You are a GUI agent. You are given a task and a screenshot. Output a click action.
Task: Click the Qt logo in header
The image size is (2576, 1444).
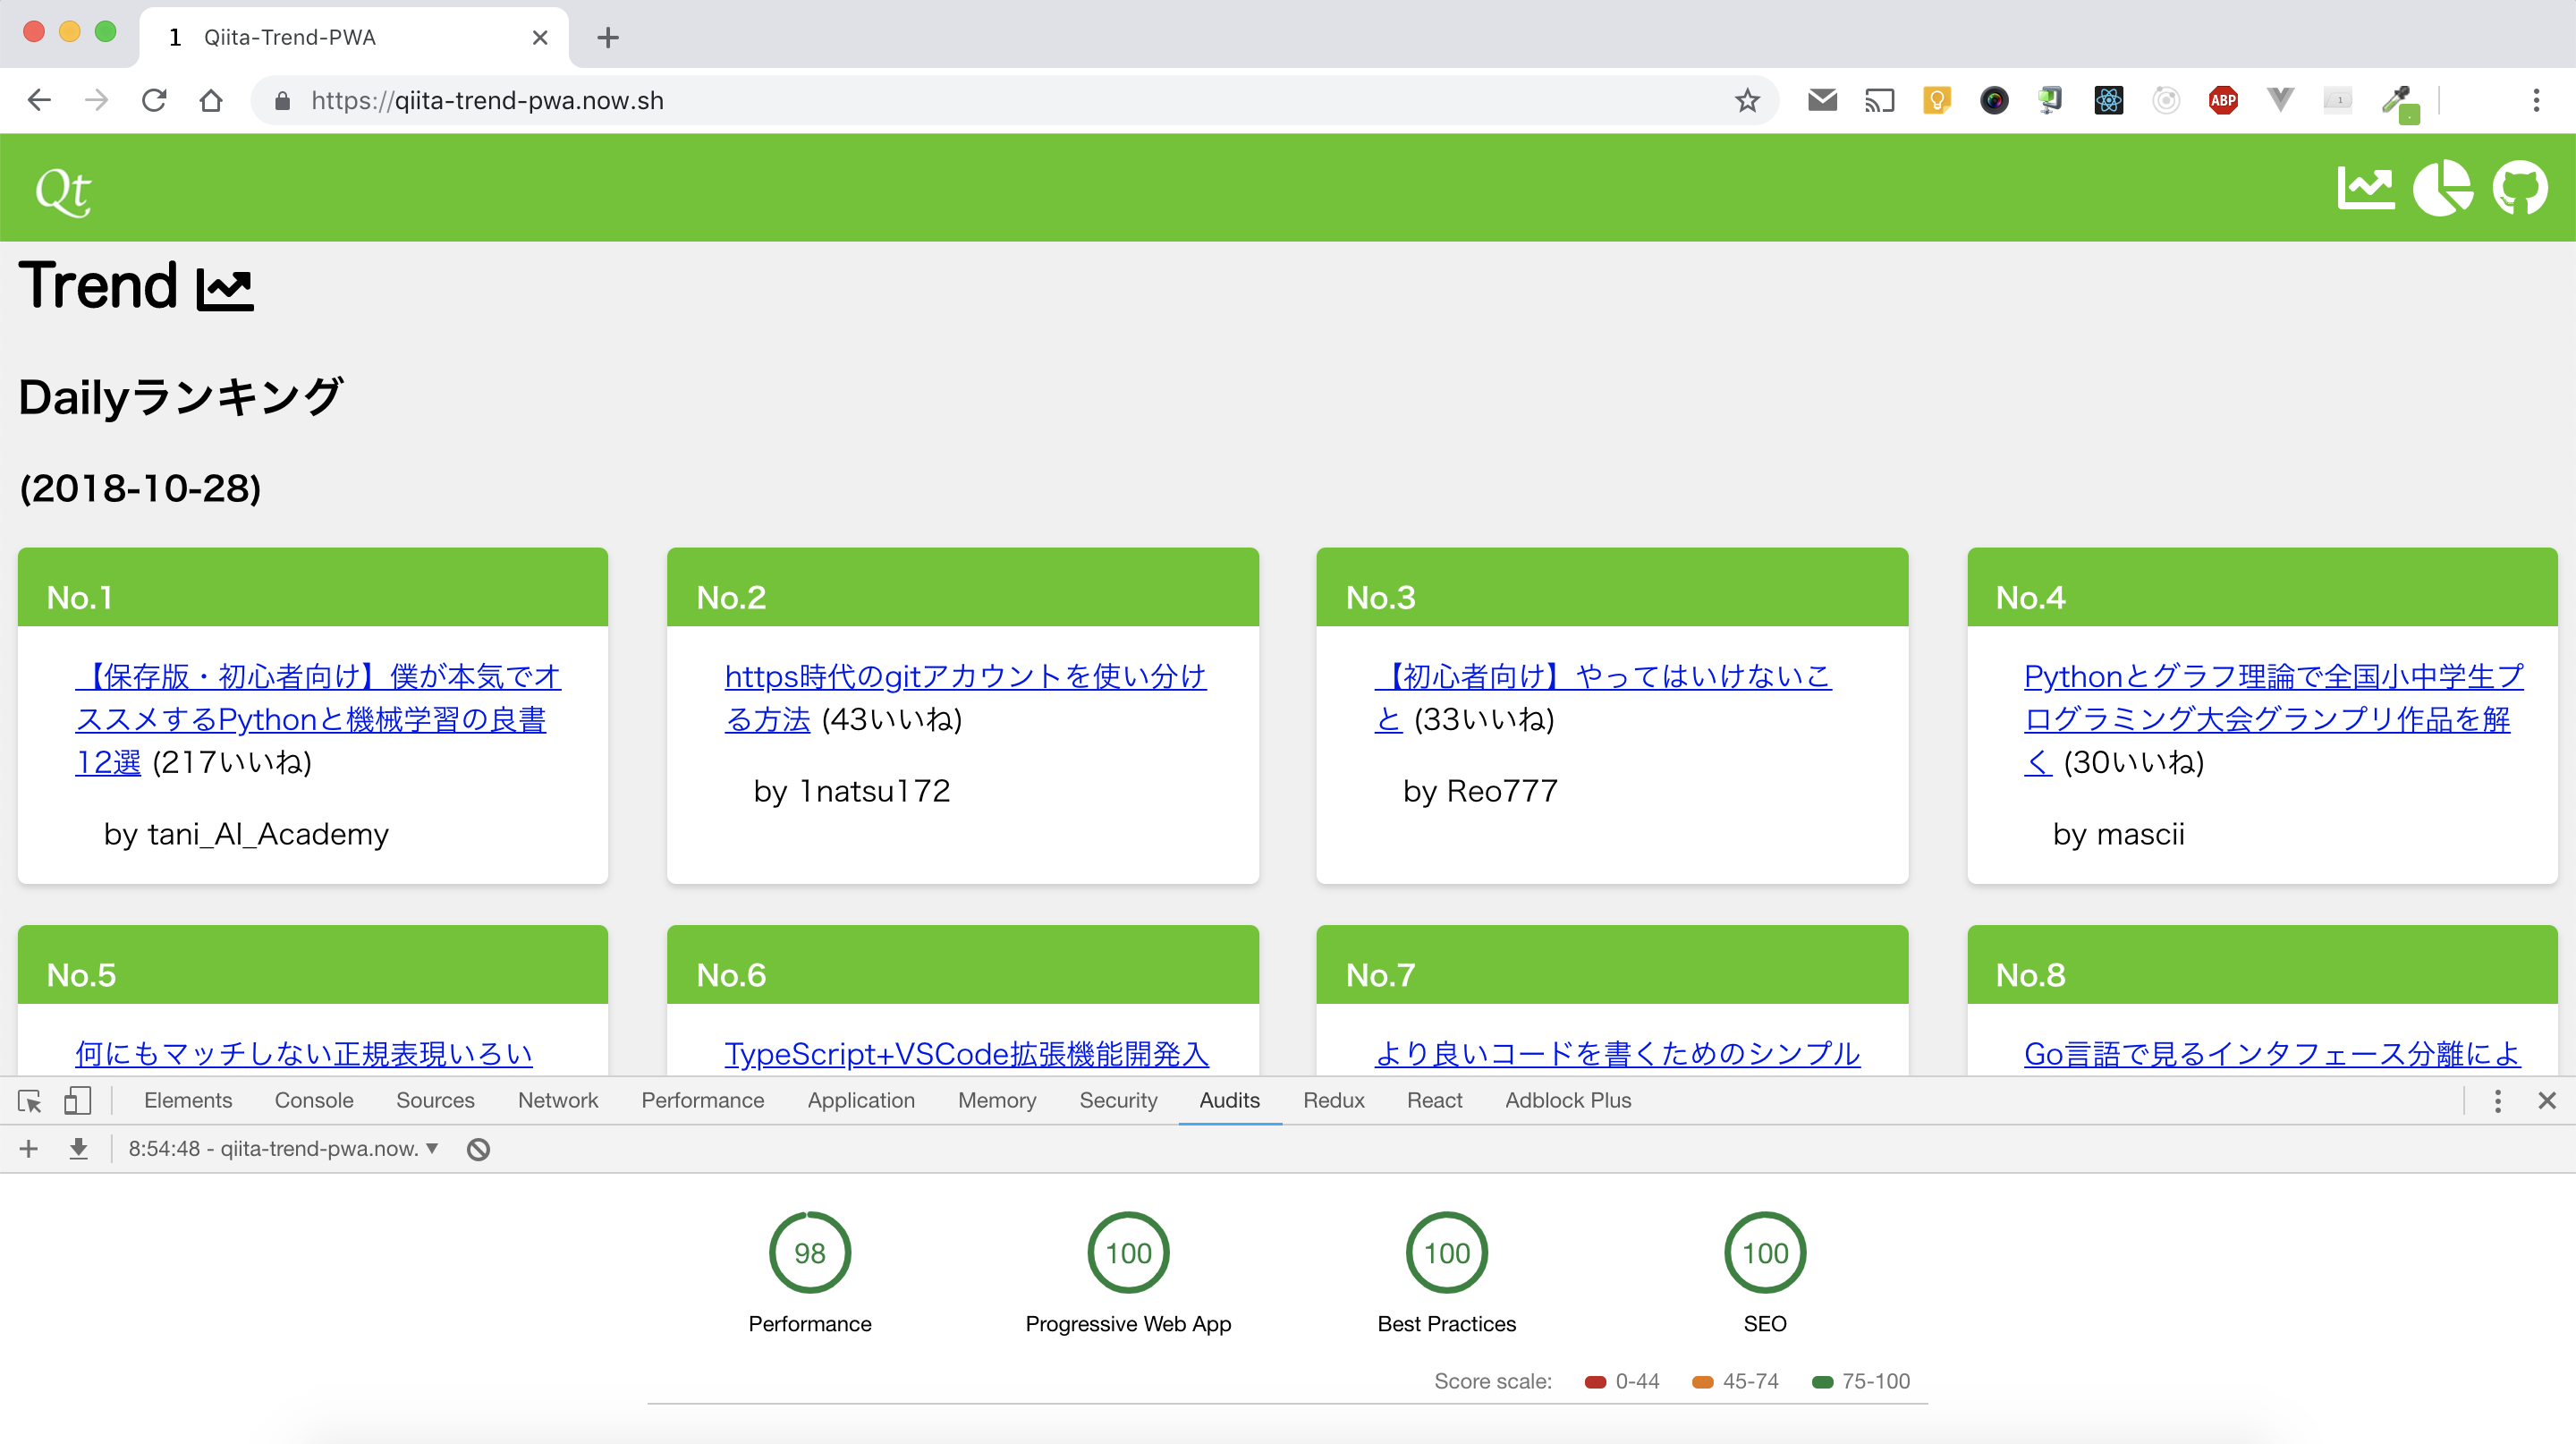point(62,190)
